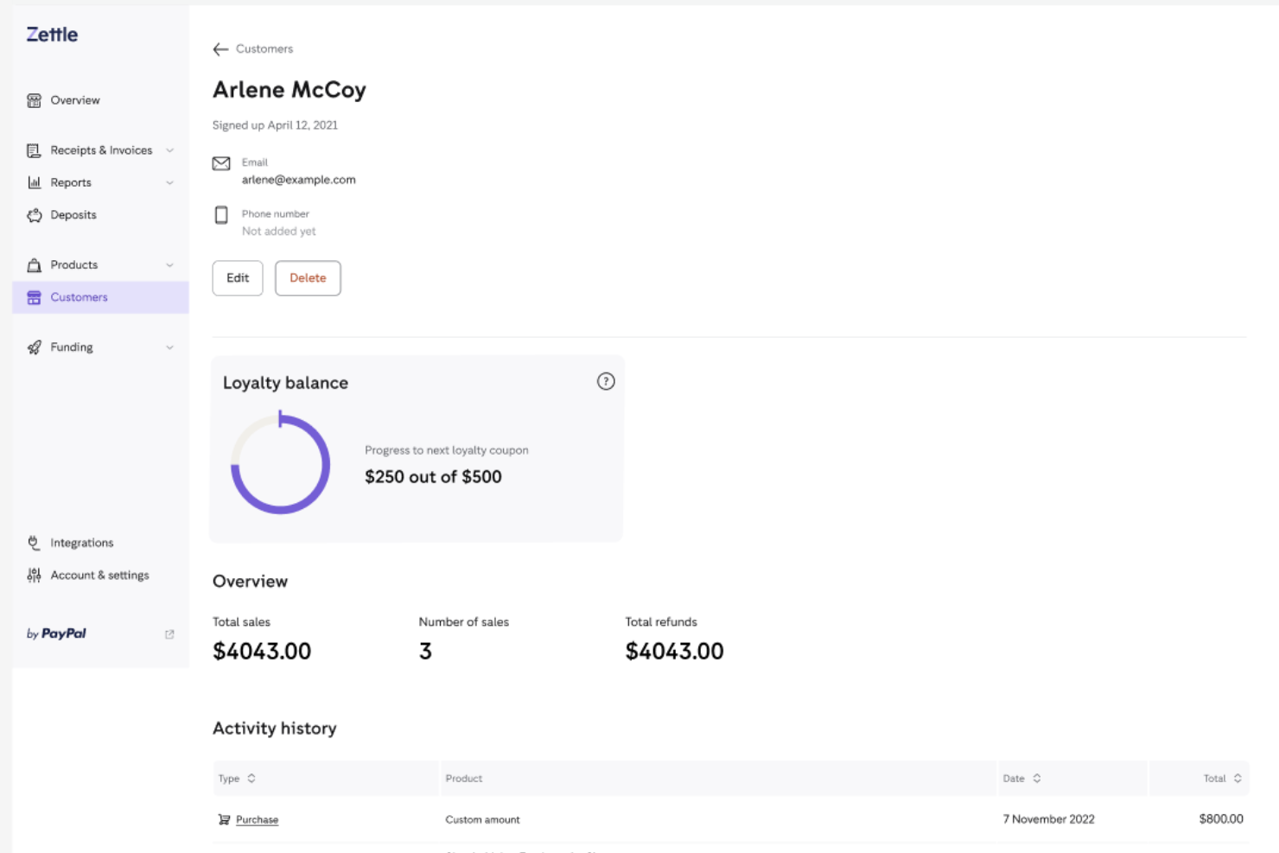Toggle sort order on the Type column
This screenshot has width=1279, height=853.
(x=251, y=778)
